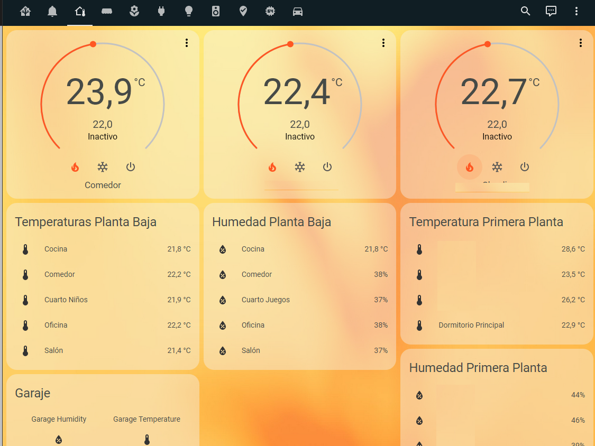Viewport: 595px width, 446px height.
Task: Click the search magnifier icon
Action: coord(525,11)
